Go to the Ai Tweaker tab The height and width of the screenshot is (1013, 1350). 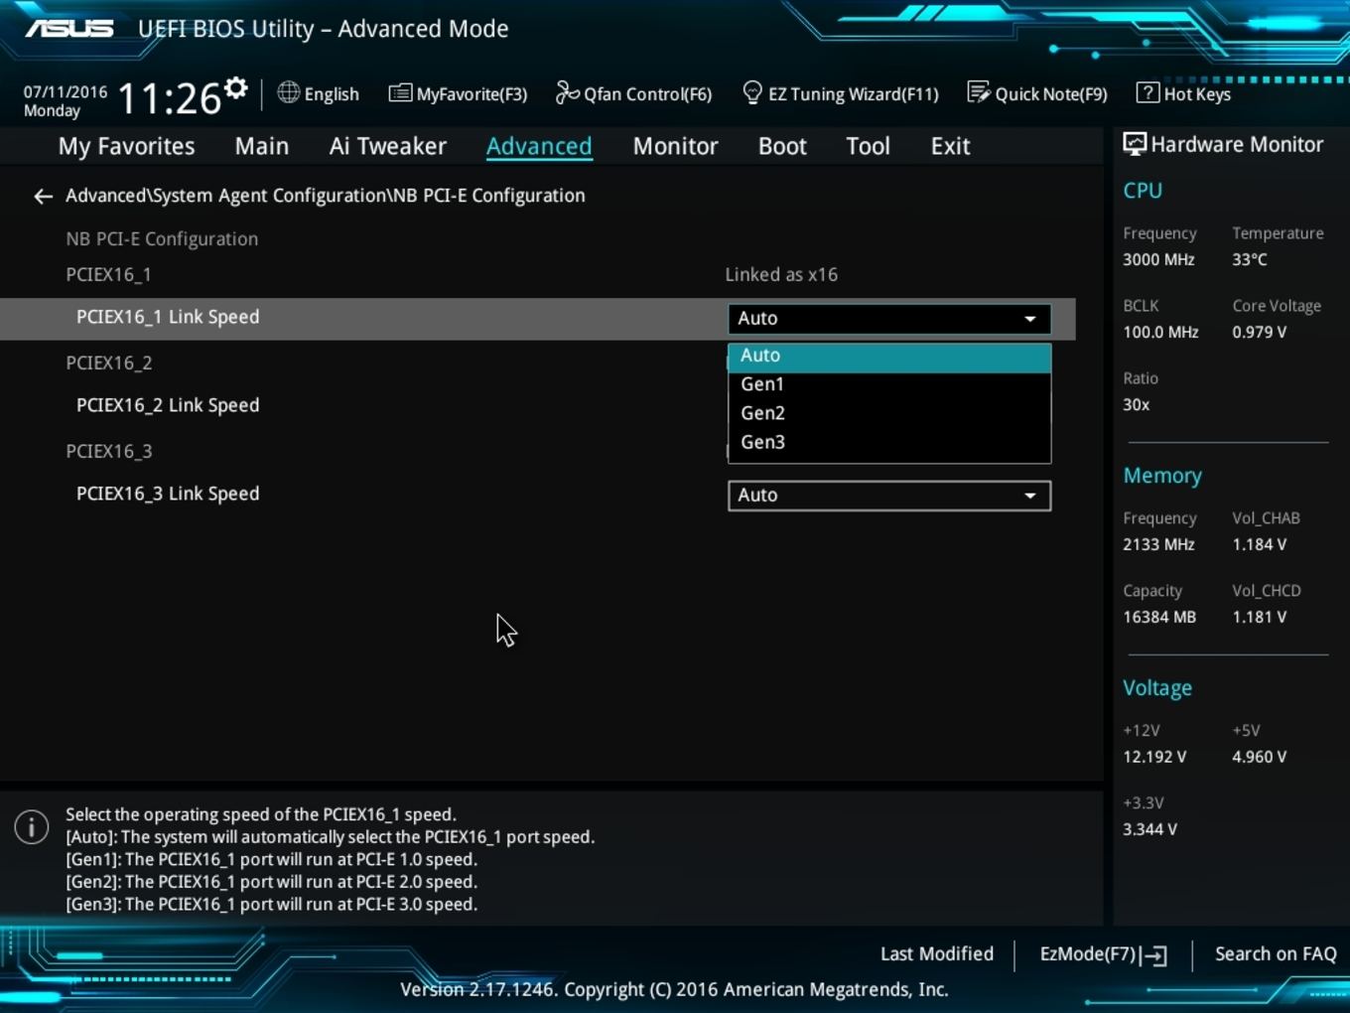tap(388, 146)
